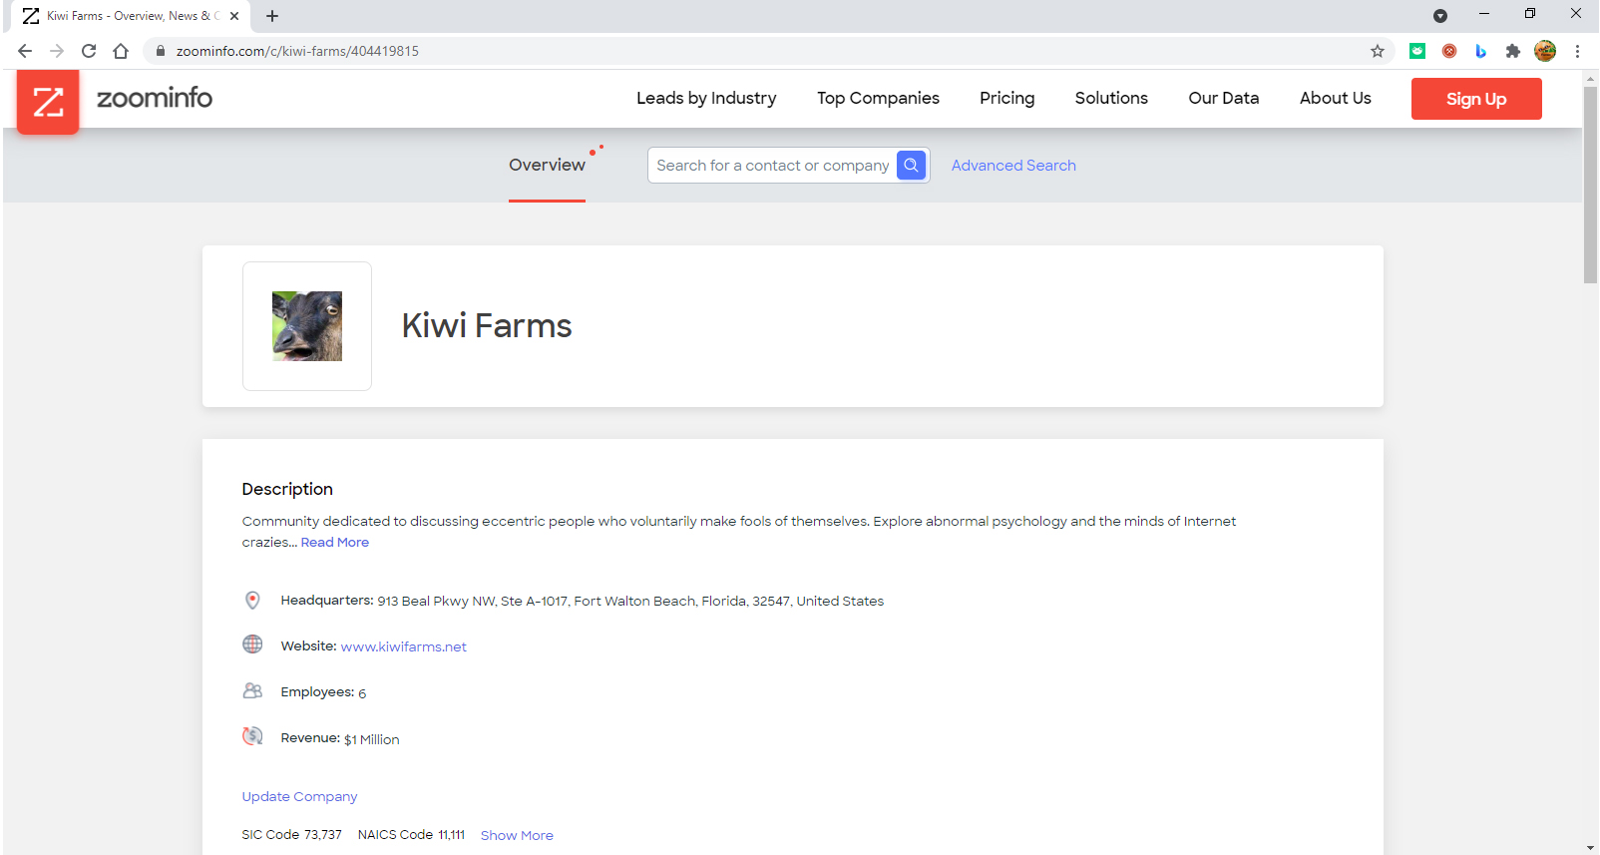
Task: Click the blue search magnifier button
Action: click(911, 166)
